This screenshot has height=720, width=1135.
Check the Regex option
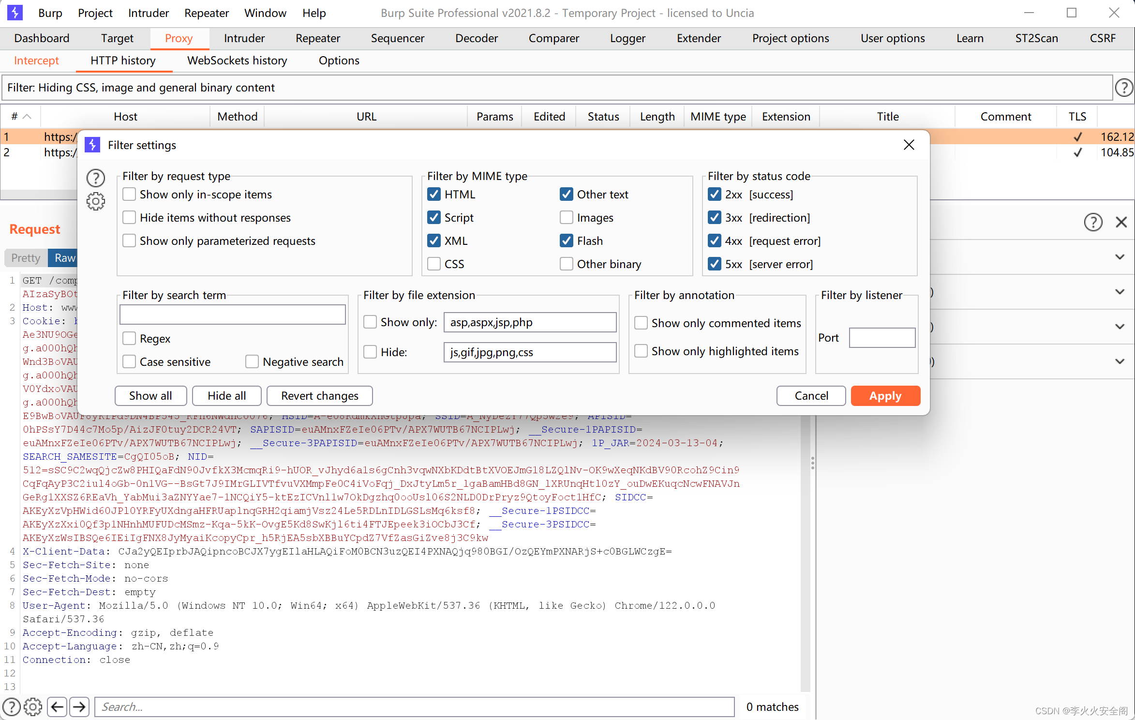pyautogui.click(x=129, y=339)
